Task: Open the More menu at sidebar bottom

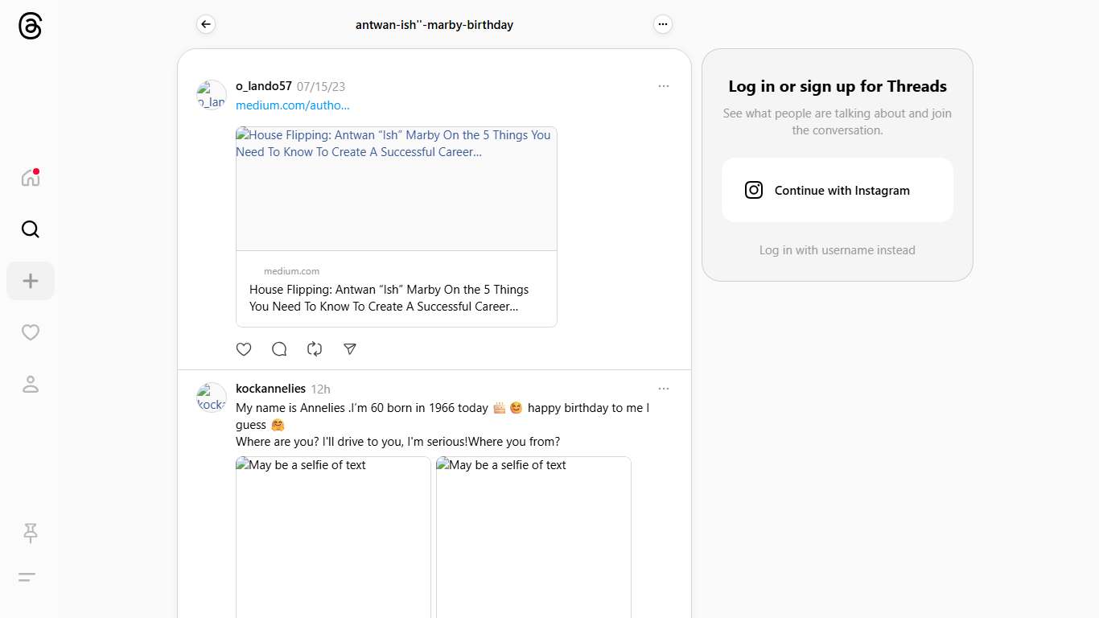Action: coord(27,577)
